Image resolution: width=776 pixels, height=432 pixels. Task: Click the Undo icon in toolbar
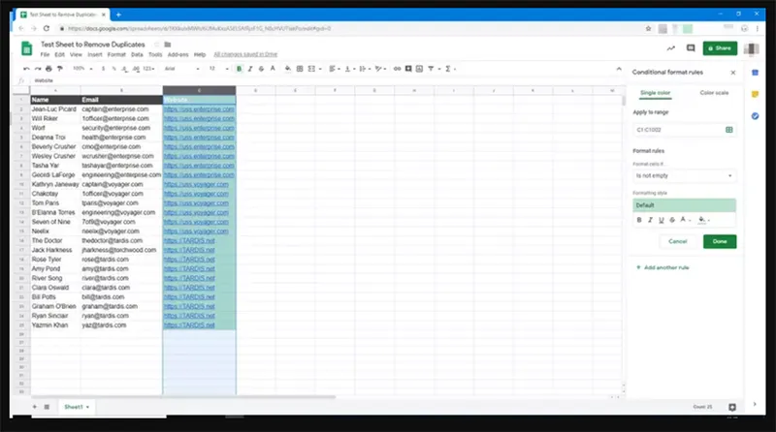click(x=26, y=69)
